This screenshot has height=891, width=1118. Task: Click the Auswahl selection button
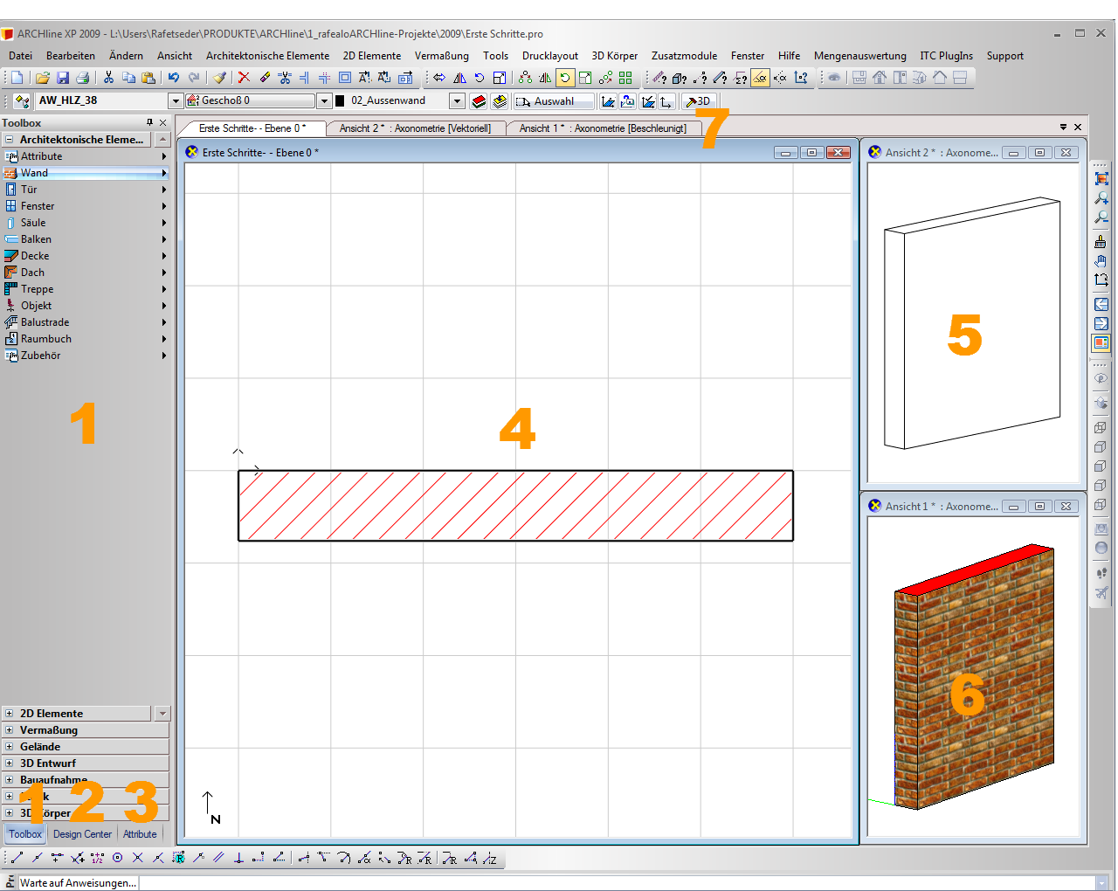click(x=553, y=101)
